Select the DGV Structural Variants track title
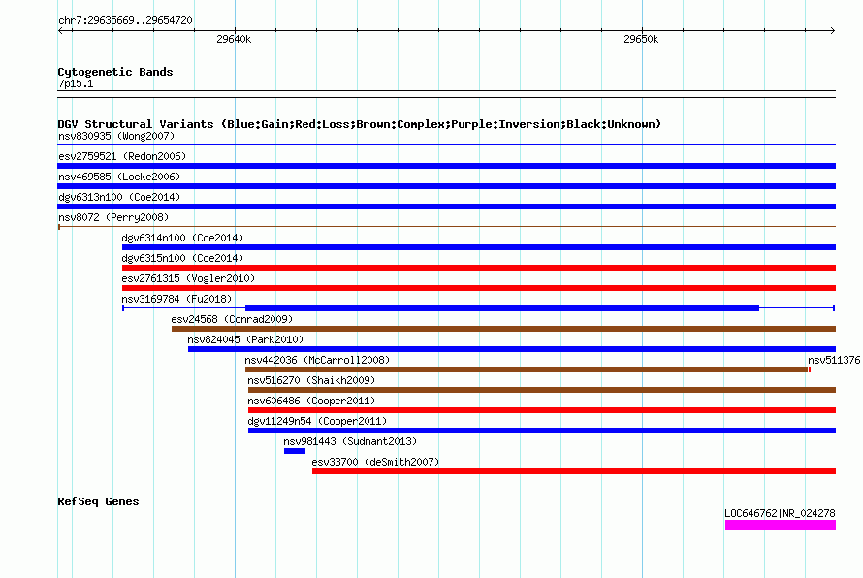Viewport: 863px width, 578px height. (x=360, y=124)
